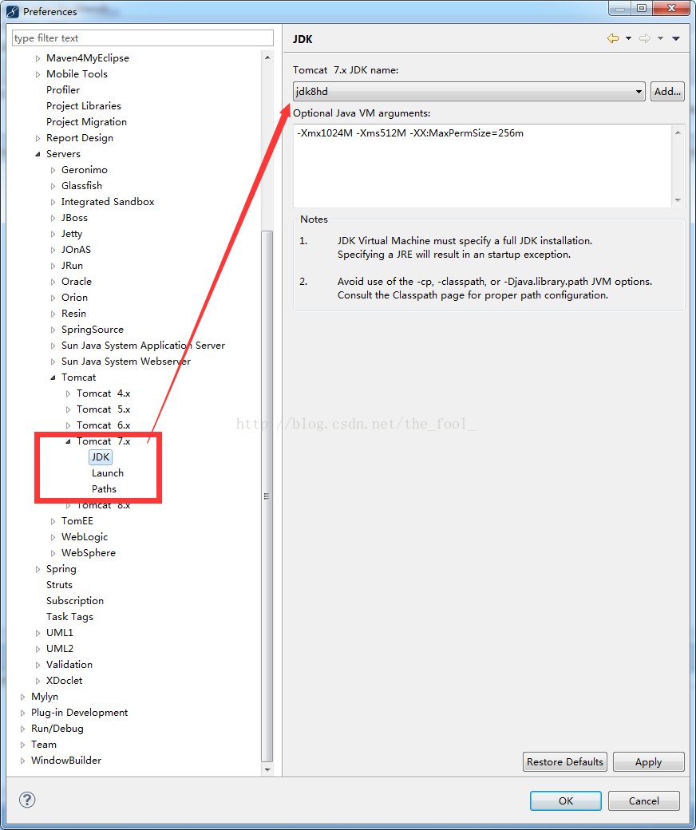The width and height of the screenshot is (696, 830).
Task: Select Launch under Tomcat 7.x
Action: (108, 472)
